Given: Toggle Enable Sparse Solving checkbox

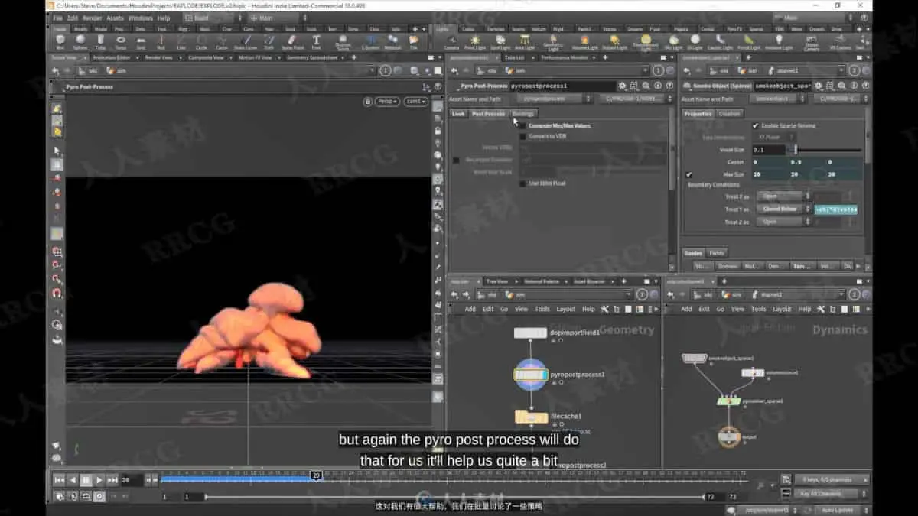Looking at the screenshot, I should point(755,125).
